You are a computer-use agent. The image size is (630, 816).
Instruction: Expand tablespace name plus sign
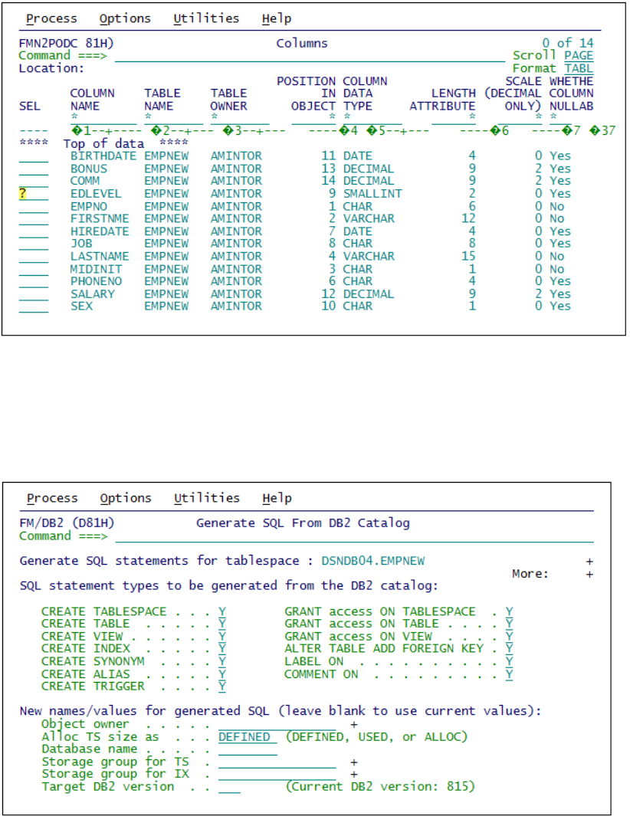pyautogui.click(x=589, y=562)
